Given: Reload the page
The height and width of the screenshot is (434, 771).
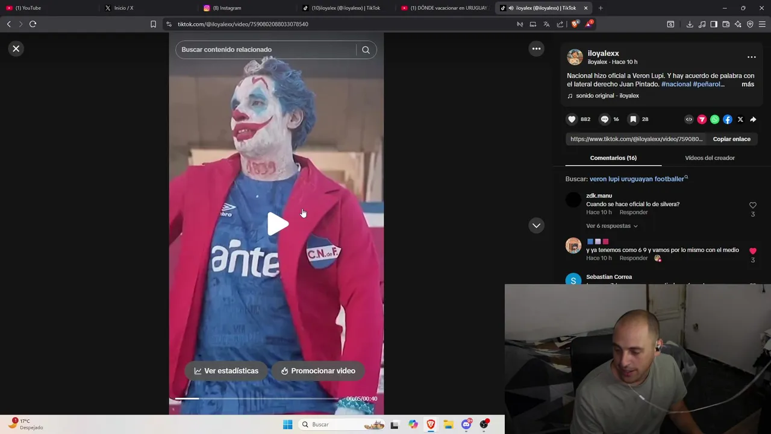Looking at the screenshot, I should pos(33,24).
